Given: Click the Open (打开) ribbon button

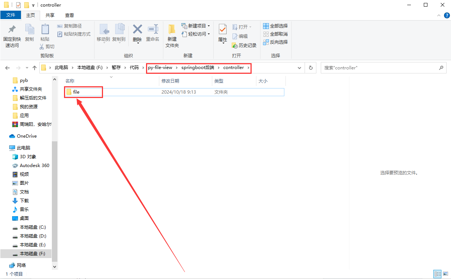Looking at the screenshot, I should click(242, 27).
